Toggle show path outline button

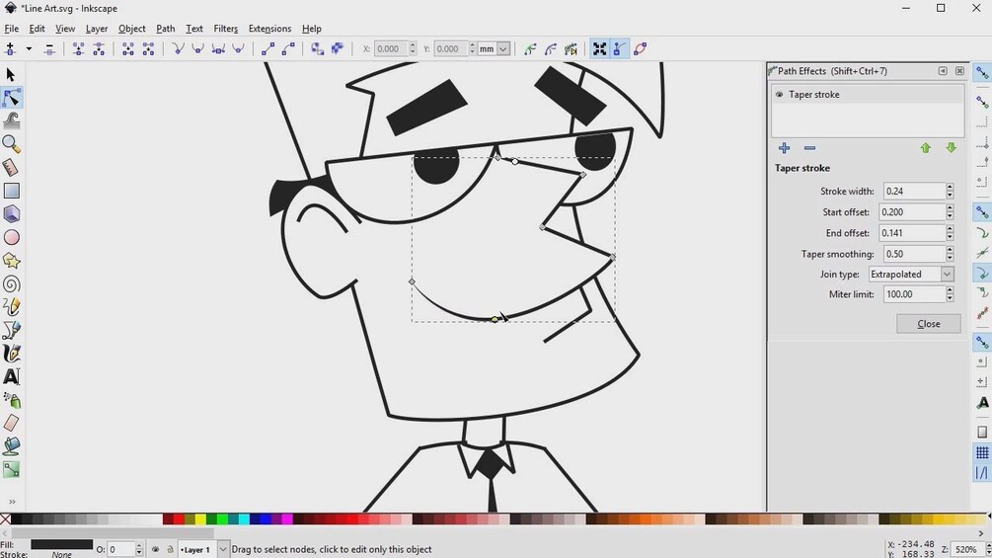pyautogui.click(x=641, y=48)
